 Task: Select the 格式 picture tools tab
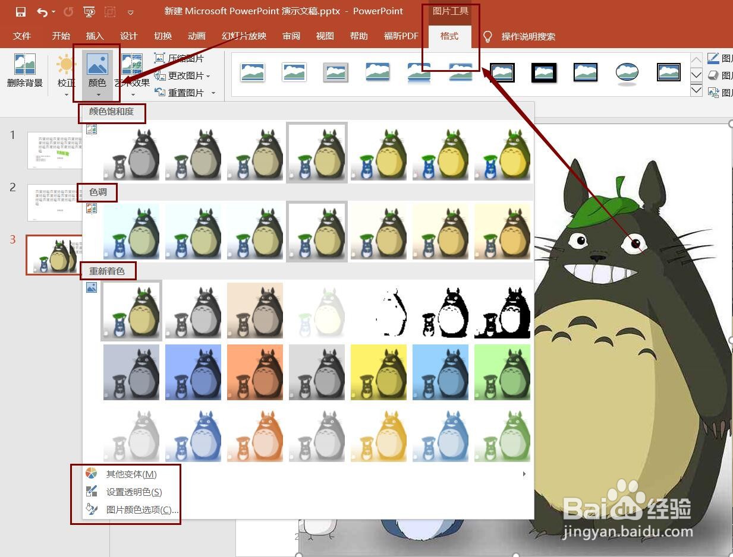(x=449, y=36)
